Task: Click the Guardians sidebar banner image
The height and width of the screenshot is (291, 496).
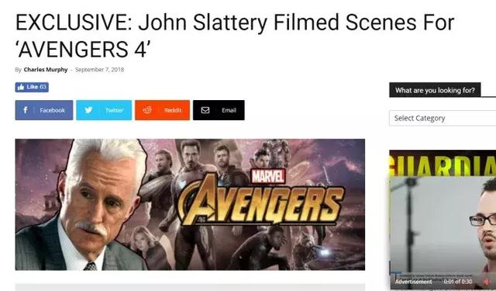Action: click(x=443, y=163)
